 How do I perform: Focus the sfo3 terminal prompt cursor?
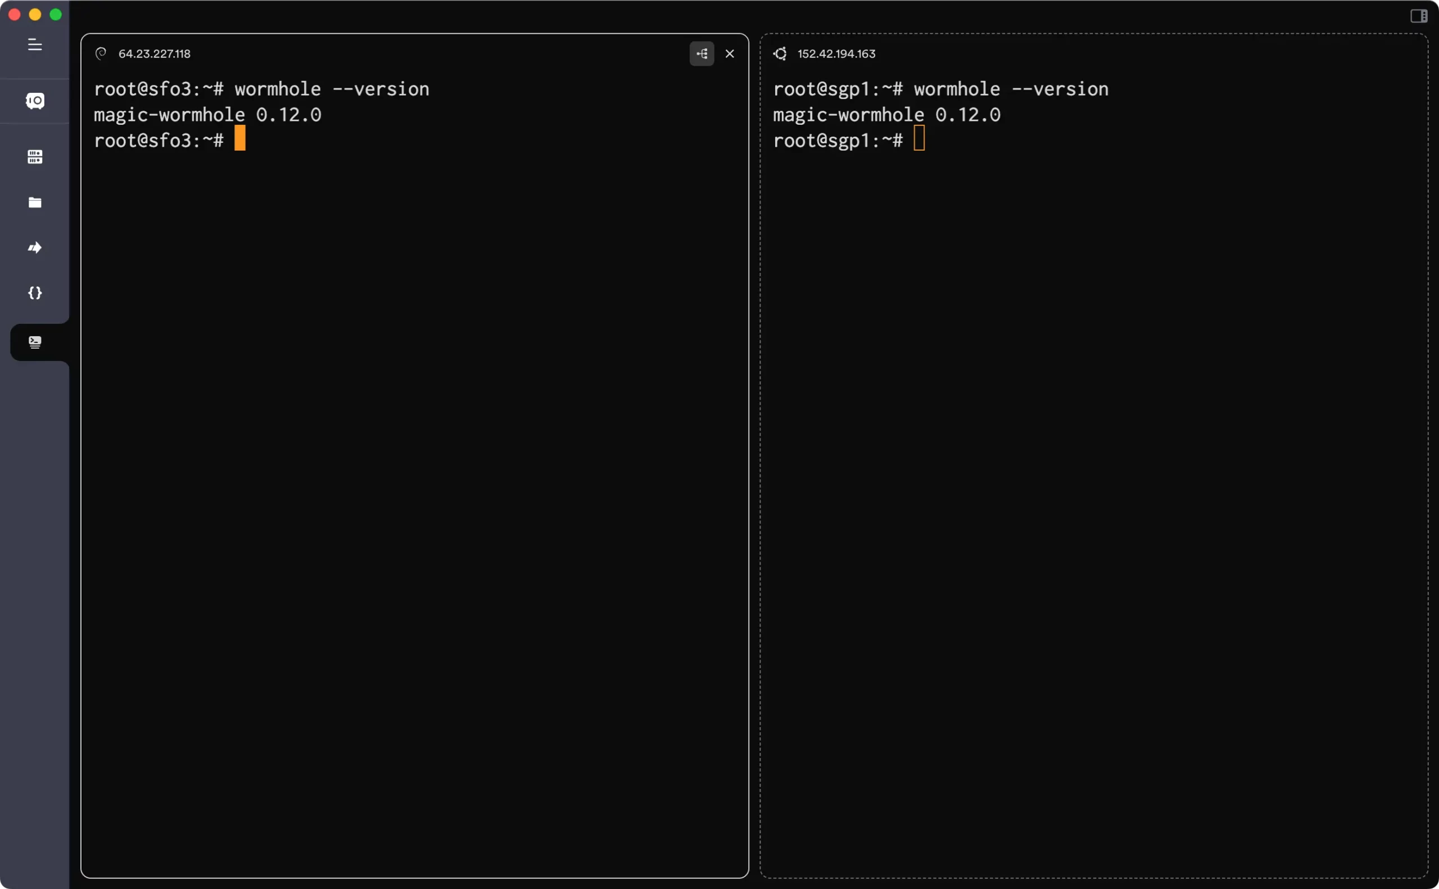(x=239, y=138)
